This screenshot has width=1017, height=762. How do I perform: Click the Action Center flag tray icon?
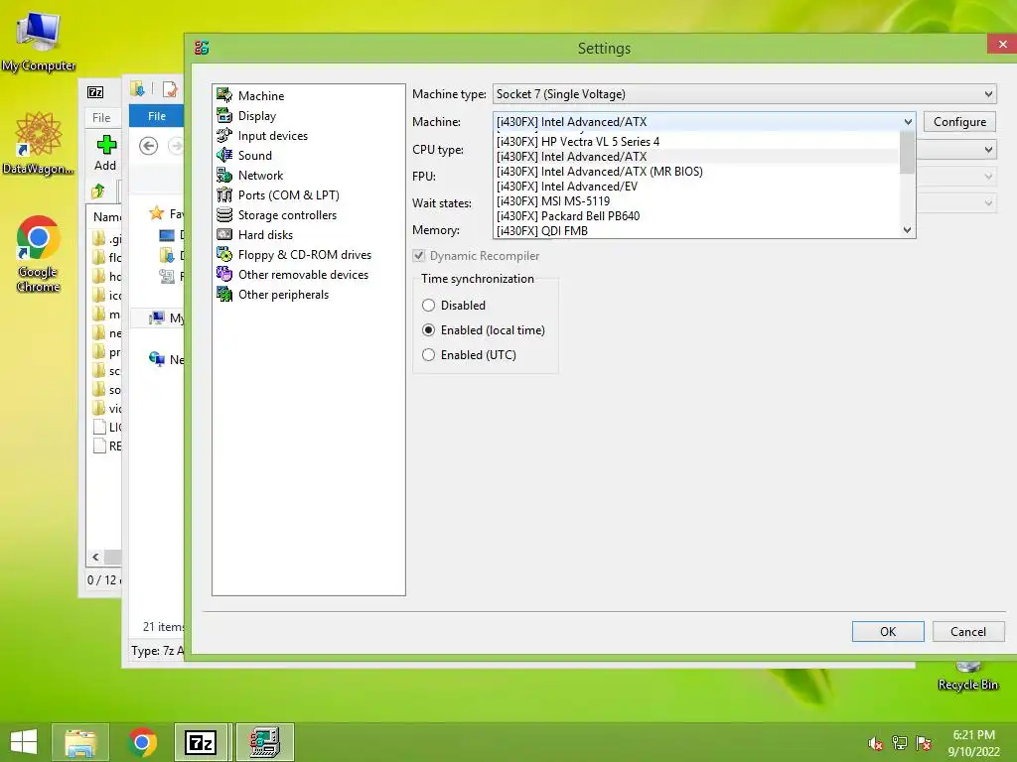point(924,743)
